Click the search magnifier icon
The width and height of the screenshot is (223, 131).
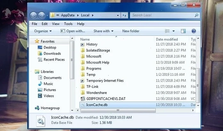pos(196,15)
